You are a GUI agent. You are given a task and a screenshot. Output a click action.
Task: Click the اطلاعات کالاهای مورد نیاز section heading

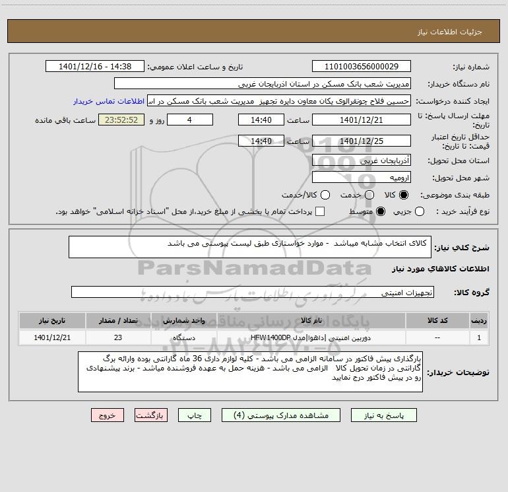coord(440,269)
